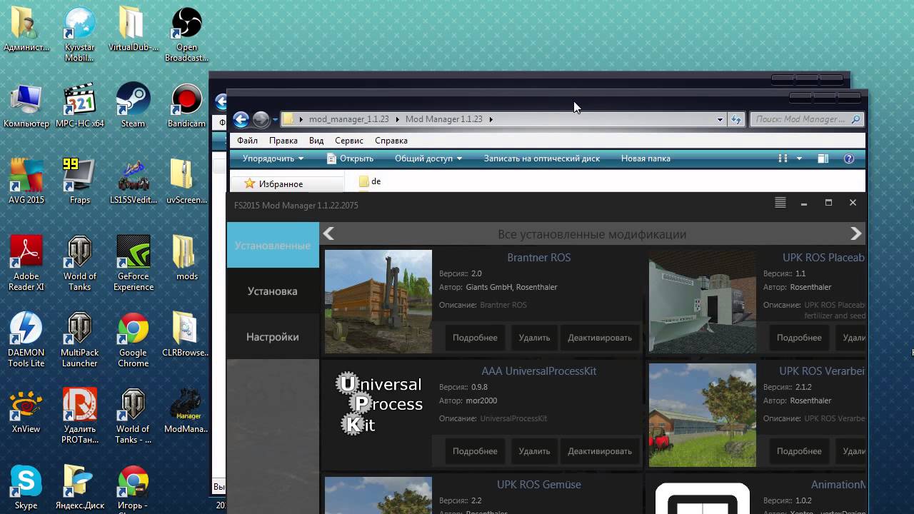This screenshot has width=914, height=514.
Task: Open Open Broadcaster desktop shortcut
Action: [x=186, y=34]
